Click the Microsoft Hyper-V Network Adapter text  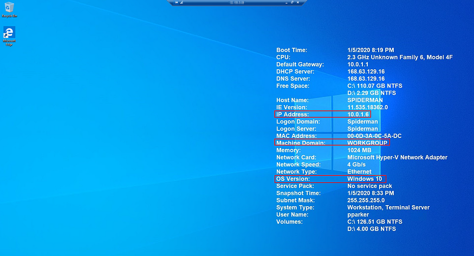tap(397, 157)
